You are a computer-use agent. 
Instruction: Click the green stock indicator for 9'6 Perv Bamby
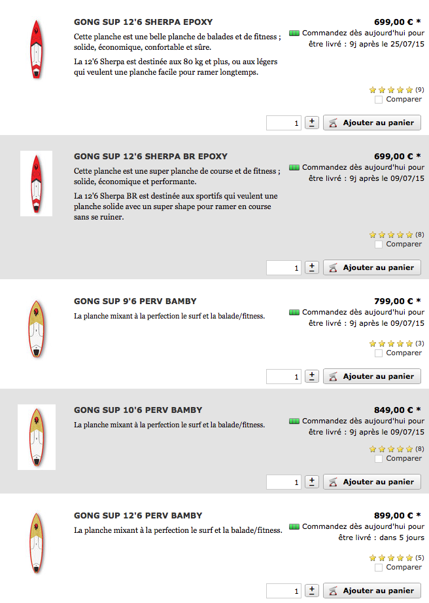pyautogui.click(x=294, y=313)
